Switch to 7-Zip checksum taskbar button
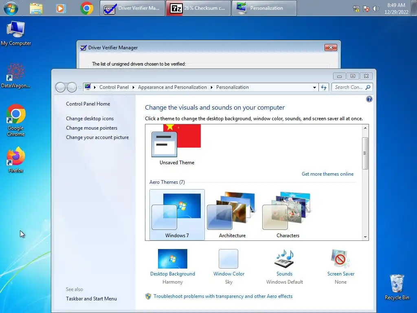This screenshot has width=417, height=313. [x=198, y=8]
